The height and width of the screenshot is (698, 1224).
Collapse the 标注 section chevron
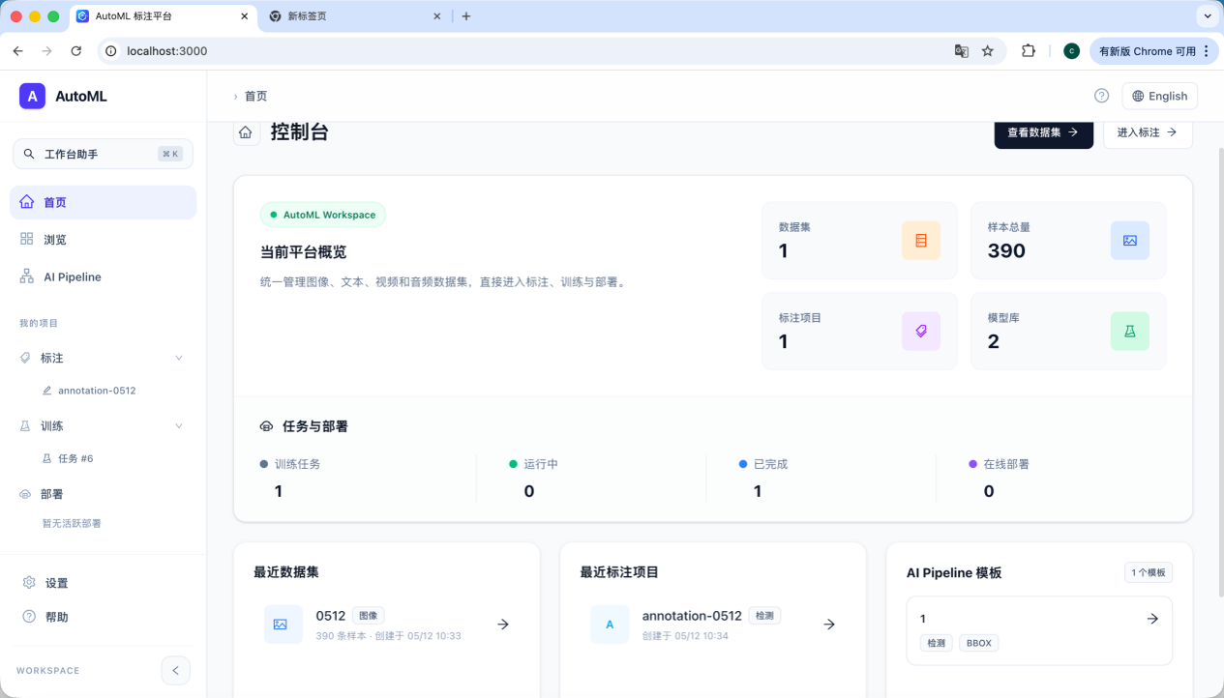click(178, 358)
